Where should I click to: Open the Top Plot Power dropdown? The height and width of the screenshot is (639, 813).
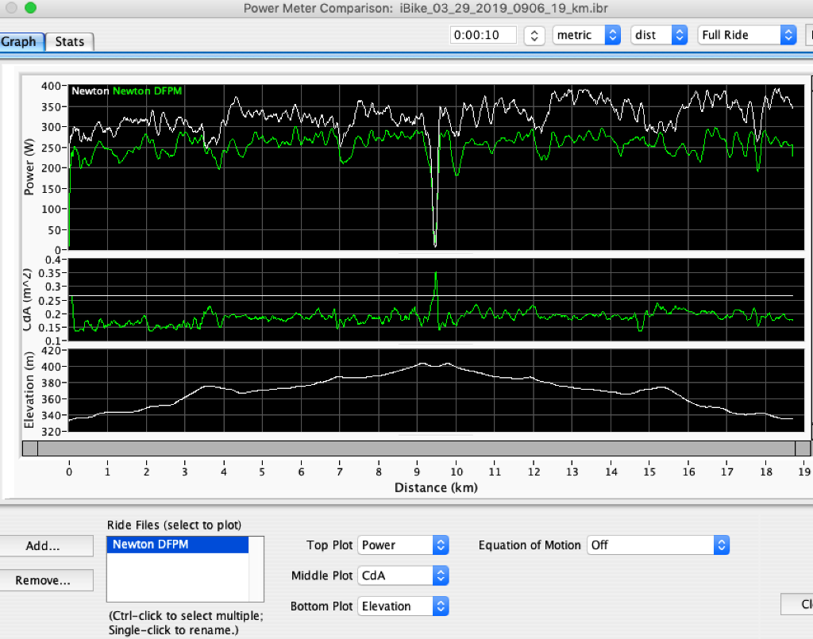point(403,545)
